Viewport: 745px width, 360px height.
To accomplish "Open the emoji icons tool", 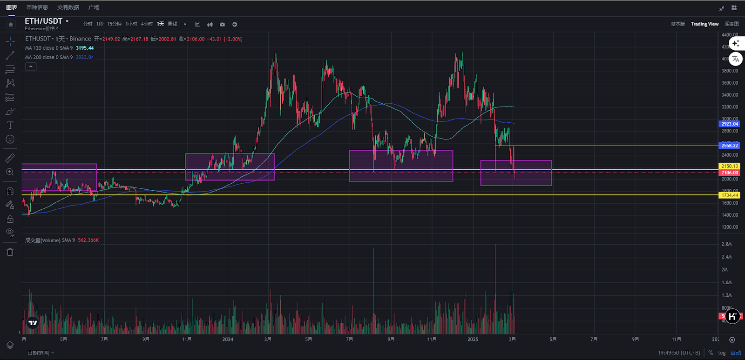I will tap(10, 139).
